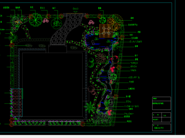Viewport: 185px width, 138px height.
Task: Click the large red flower cluster near the stream
Action: 113,69
